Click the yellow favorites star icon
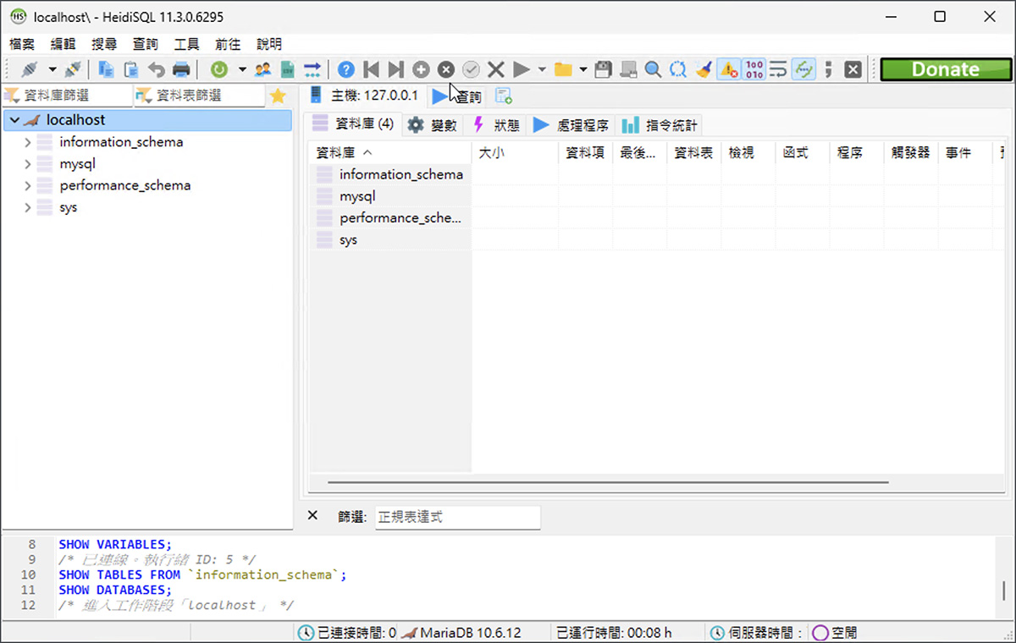 coord(278,96)
